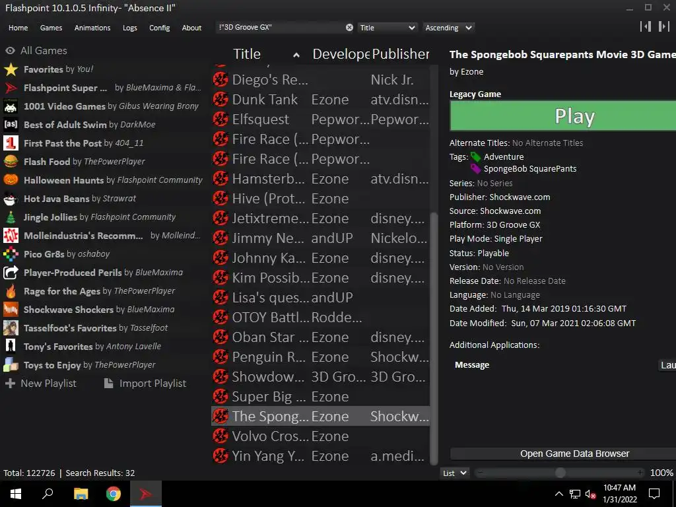Viewport: 676px width, 507px height.
Task: Open the Ascending sort order dropdown
Action: [448, 28]
